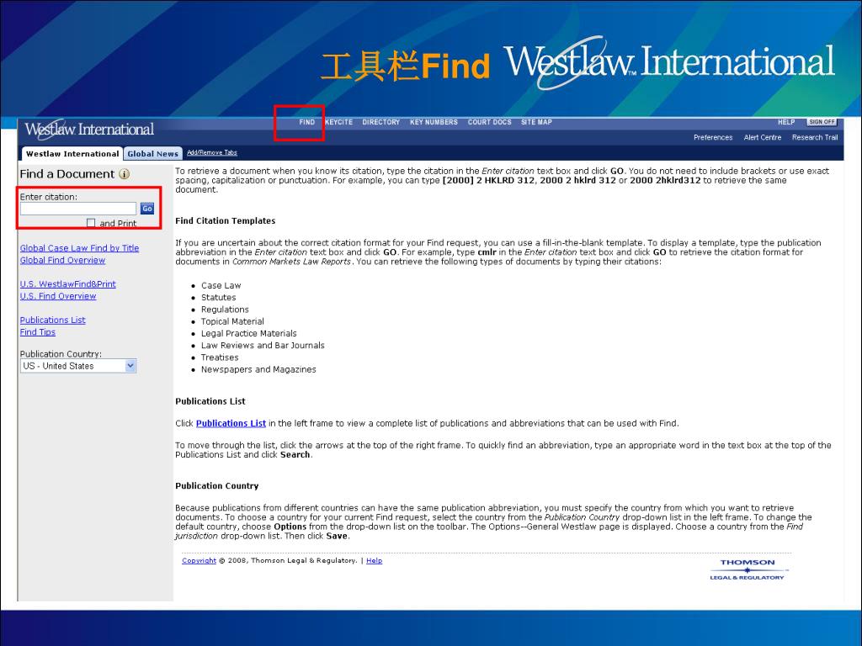Click the 'Publication Country' section heading
This screenshot has height=646, width=862.
[x=216, y=485]
